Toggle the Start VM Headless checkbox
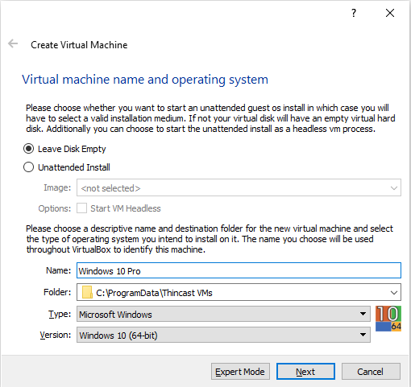Screen dimensions: 411x387 click(81, 208)
